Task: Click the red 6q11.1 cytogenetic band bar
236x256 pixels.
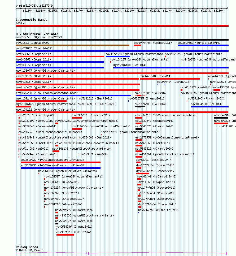Action: click(x=122, y=26)
